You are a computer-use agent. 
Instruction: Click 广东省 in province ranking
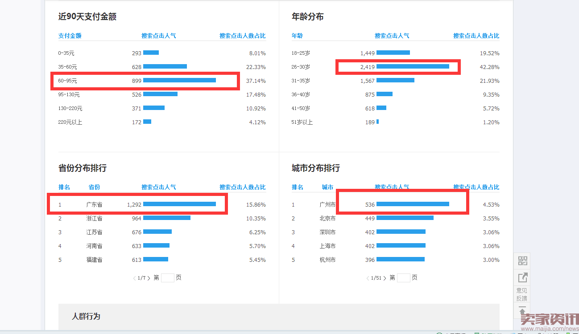[95, 205]
